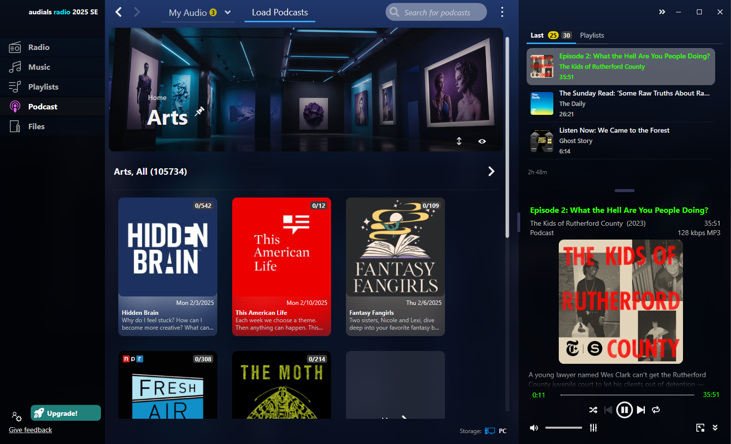
Task: Go to Playlists in the sidebar
Action: click(x=52, y=87)
